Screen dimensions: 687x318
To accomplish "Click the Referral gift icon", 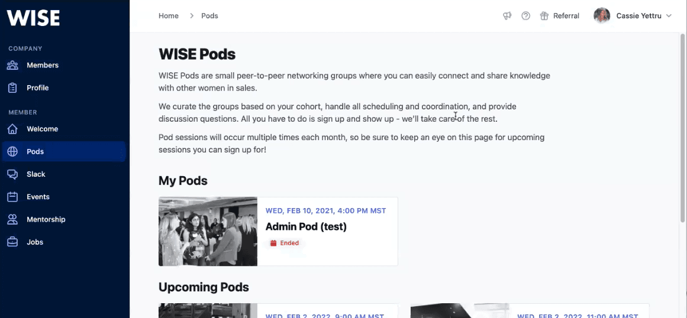I will pyautogui.click(x=544, y=16).
